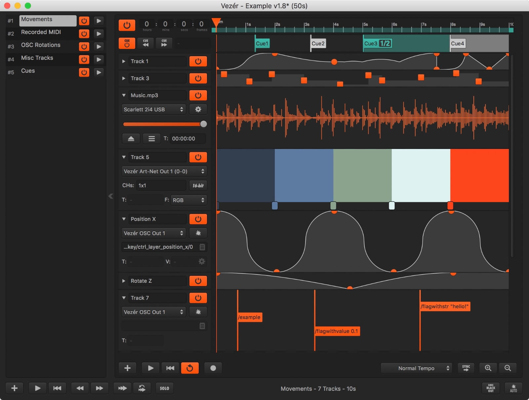Viewport: 529px width, 400px height.
Task: Expand the Rotate Z track
Action: coord(124,281)
